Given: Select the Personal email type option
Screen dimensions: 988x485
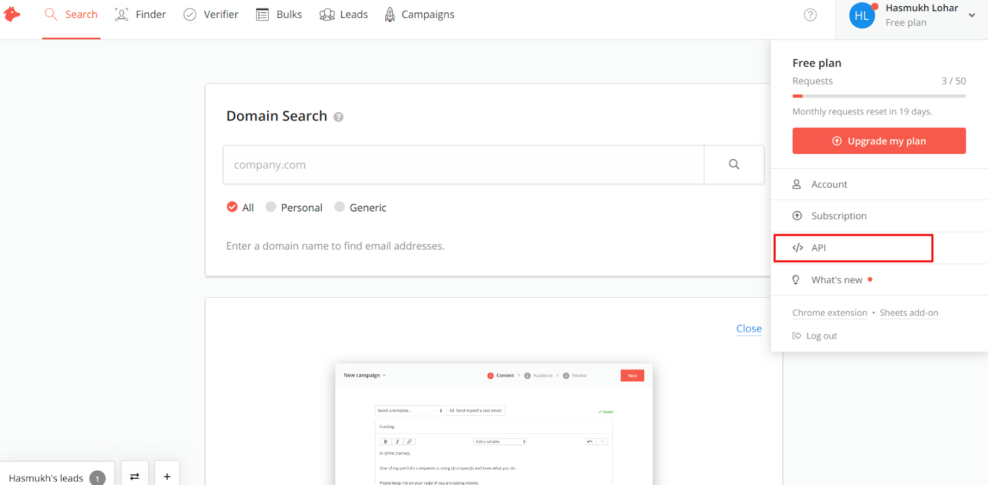Looking at the screenshot, I should (294, 208).
